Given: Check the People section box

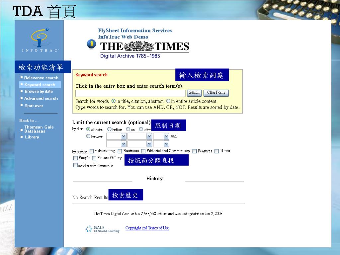Looking at the screenshot, I should [x=75, y=158].
